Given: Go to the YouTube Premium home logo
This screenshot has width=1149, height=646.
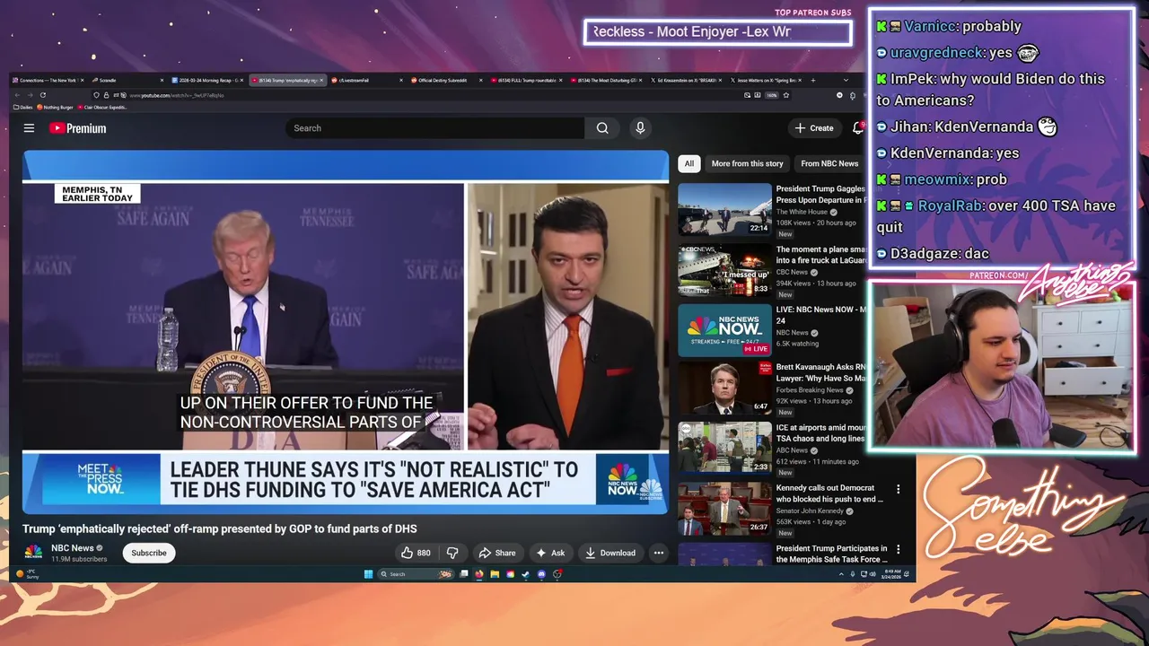Looking at the screenshot, I should [78, 128].
